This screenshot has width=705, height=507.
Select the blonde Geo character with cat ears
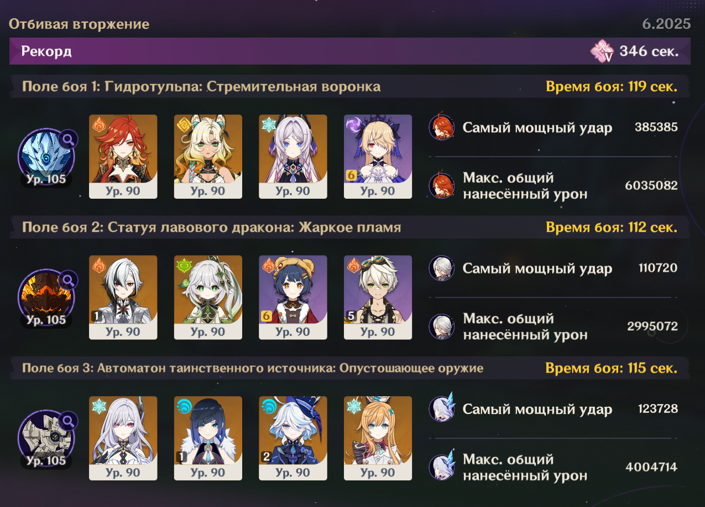[208, 157]
